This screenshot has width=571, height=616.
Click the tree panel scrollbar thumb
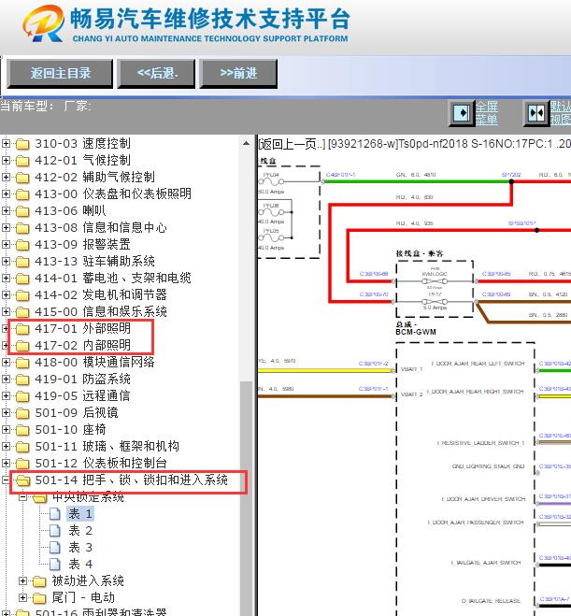point(246,498)
